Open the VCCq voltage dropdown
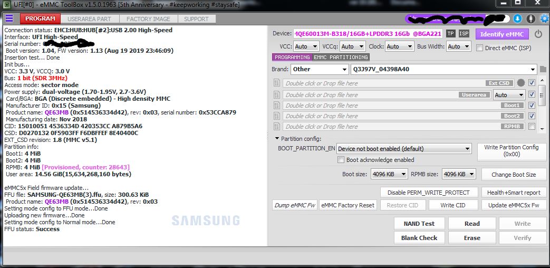 point(353,46)
